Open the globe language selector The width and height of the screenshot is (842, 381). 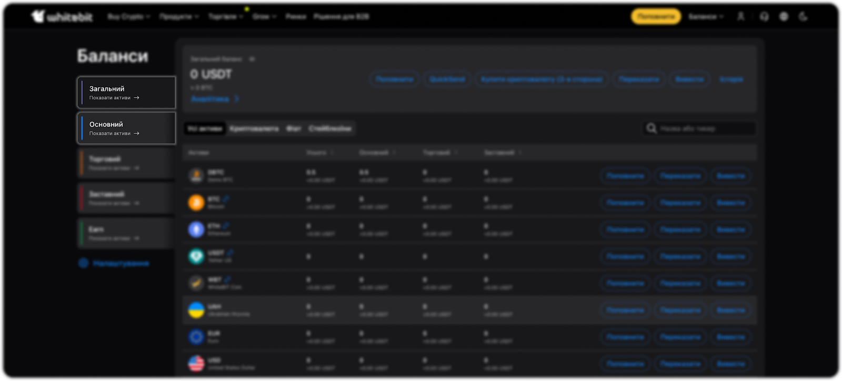pos(784,17)
